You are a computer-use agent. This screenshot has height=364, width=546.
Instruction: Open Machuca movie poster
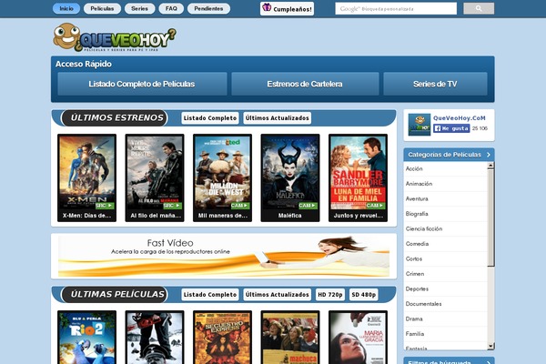pos(290,338)
